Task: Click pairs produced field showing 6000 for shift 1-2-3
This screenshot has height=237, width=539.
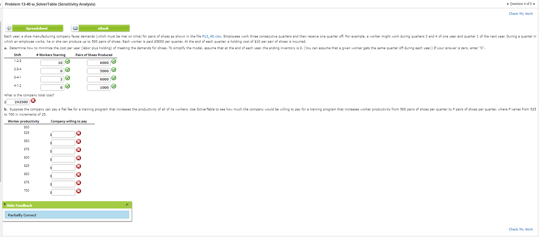Action: pos(99,63)
